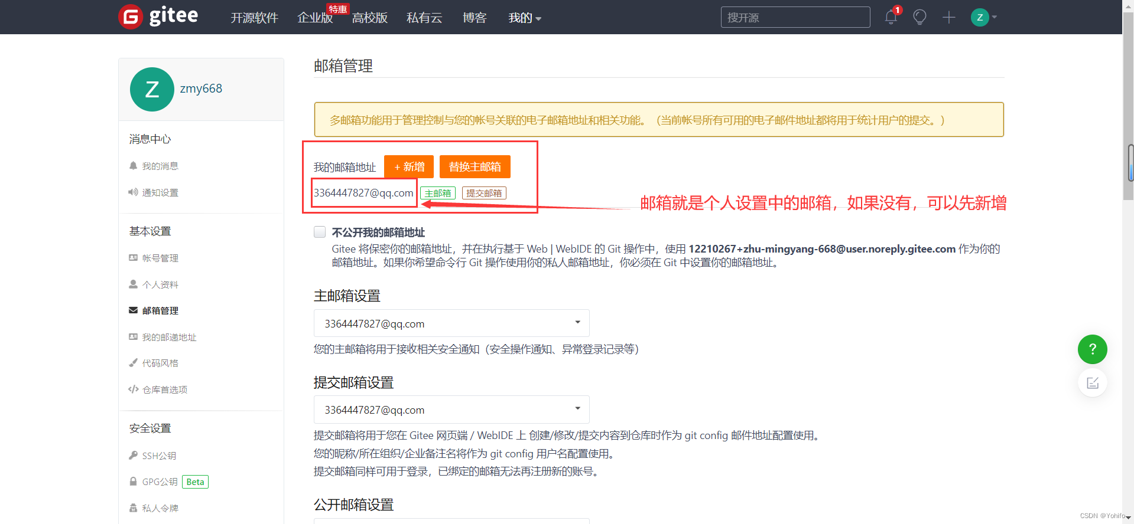Expand the user menu caret arrow
Image resolution: width=1134 pixels, height=524 pixels.
(x=995, y=17)
